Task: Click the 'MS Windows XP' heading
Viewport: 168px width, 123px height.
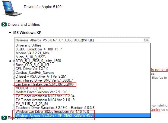Action: tap(27, 32)
